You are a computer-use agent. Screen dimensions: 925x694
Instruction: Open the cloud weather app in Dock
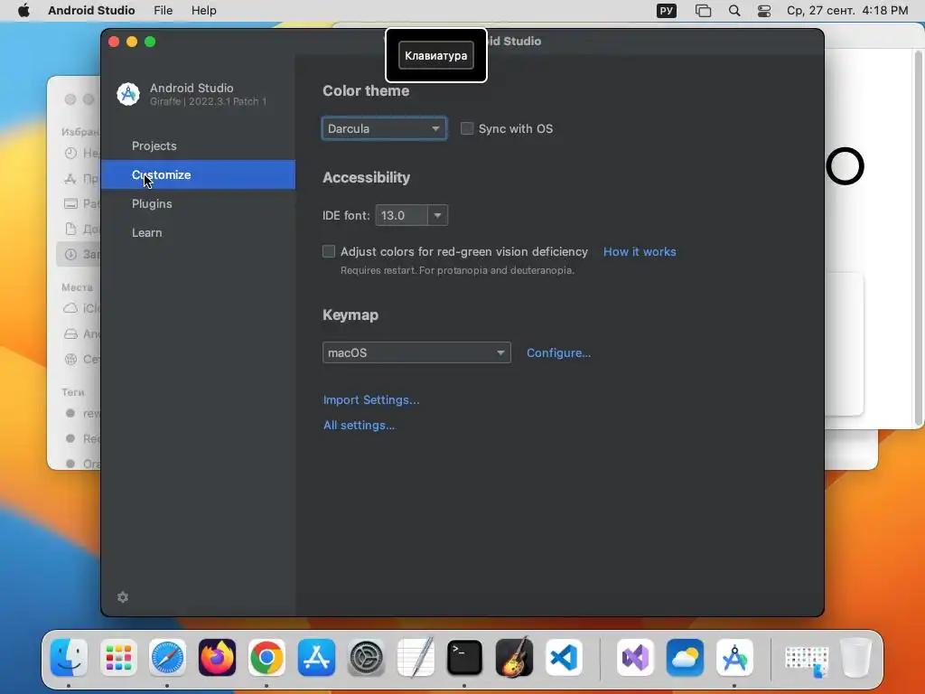[x=685, y=657]
